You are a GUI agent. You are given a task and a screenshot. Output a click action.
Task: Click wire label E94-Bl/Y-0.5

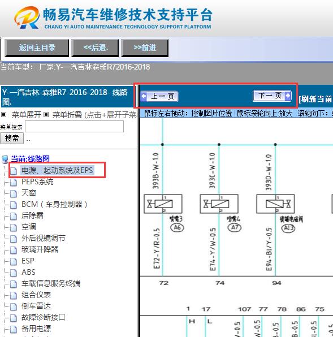tap(269, 249)
